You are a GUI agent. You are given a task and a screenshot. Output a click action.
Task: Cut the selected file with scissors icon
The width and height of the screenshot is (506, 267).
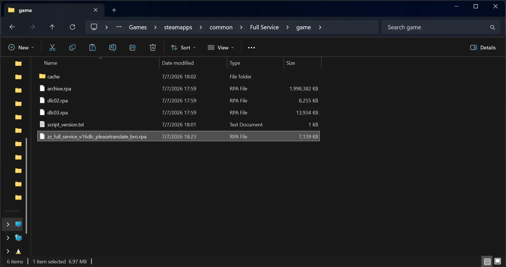click(52, 47)
